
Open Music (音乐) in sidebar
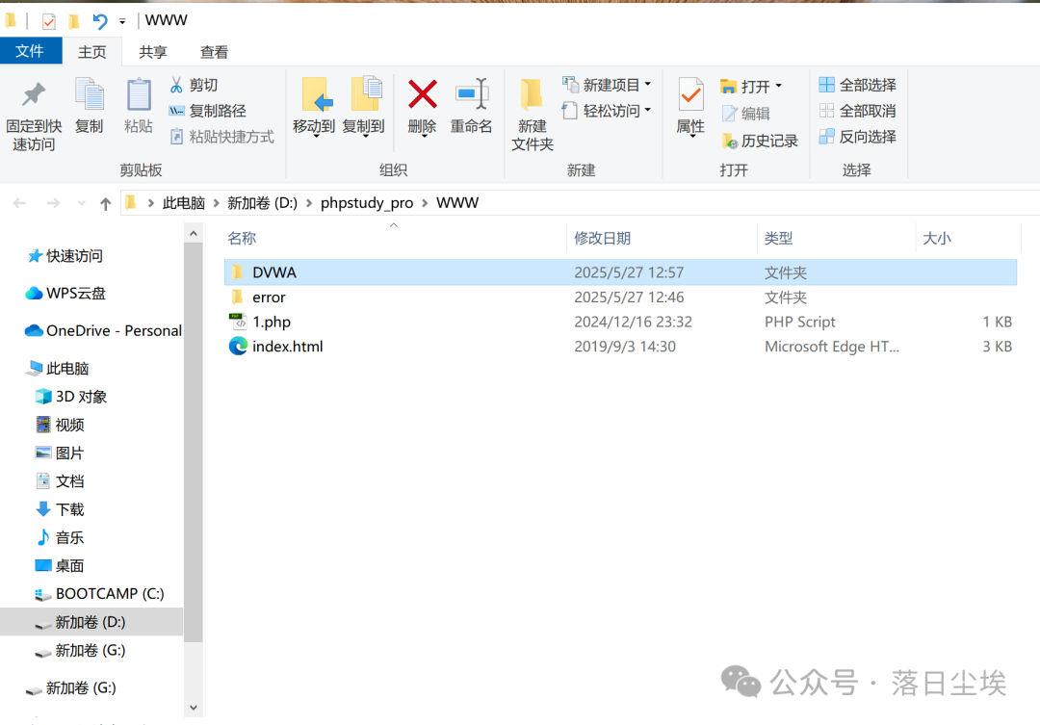click(x=60, y=537)
